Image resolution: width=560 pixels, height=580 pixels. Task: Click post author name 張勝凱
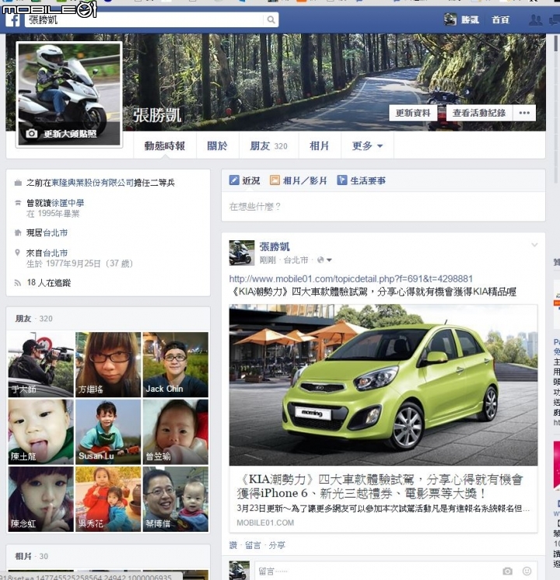tap(275, 246)
